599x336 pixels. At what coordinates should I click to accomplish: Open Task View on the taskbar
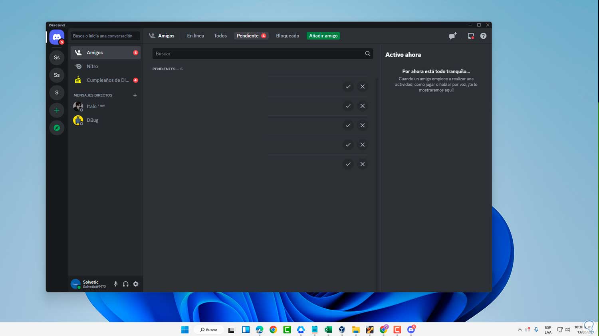tap(231, 330)
